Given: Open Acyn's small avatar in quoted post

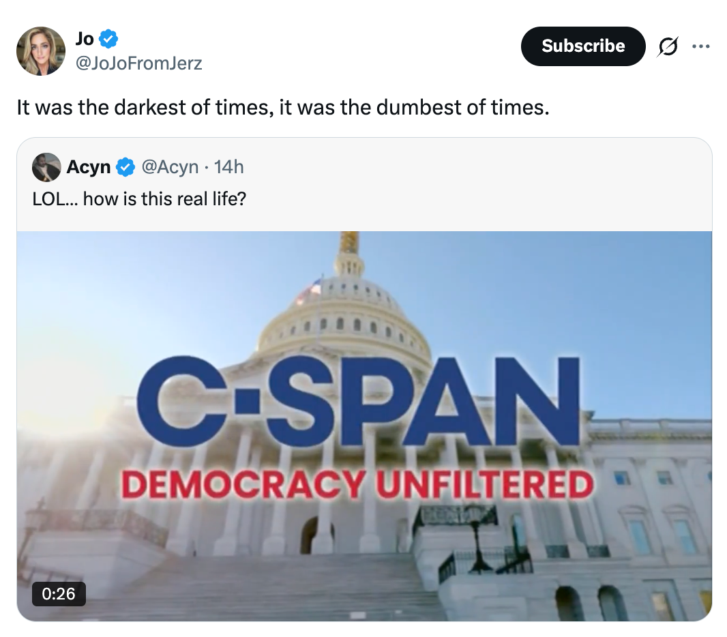Looking at the screenshot, I should [46, 167].
